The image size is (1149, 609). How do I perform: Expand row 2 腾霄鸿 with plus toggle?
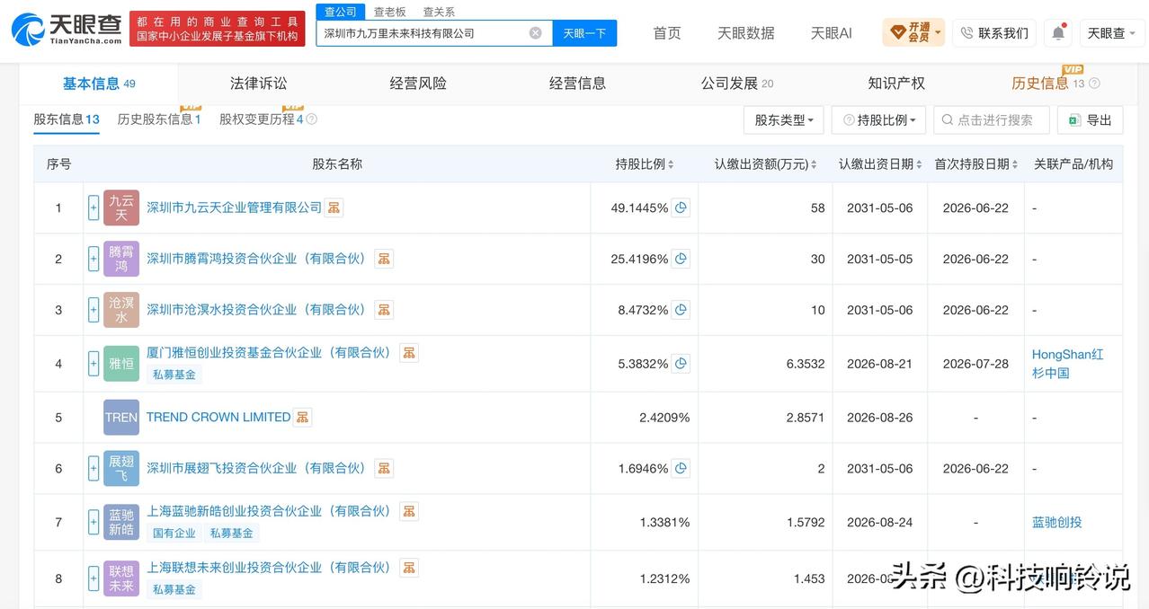[x=94, y=259]
